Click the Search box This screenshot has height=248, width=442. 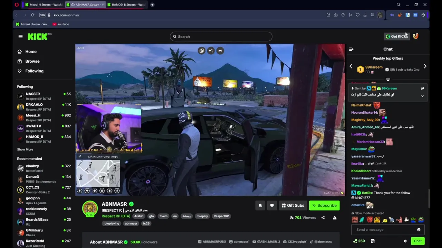(221, 37)
